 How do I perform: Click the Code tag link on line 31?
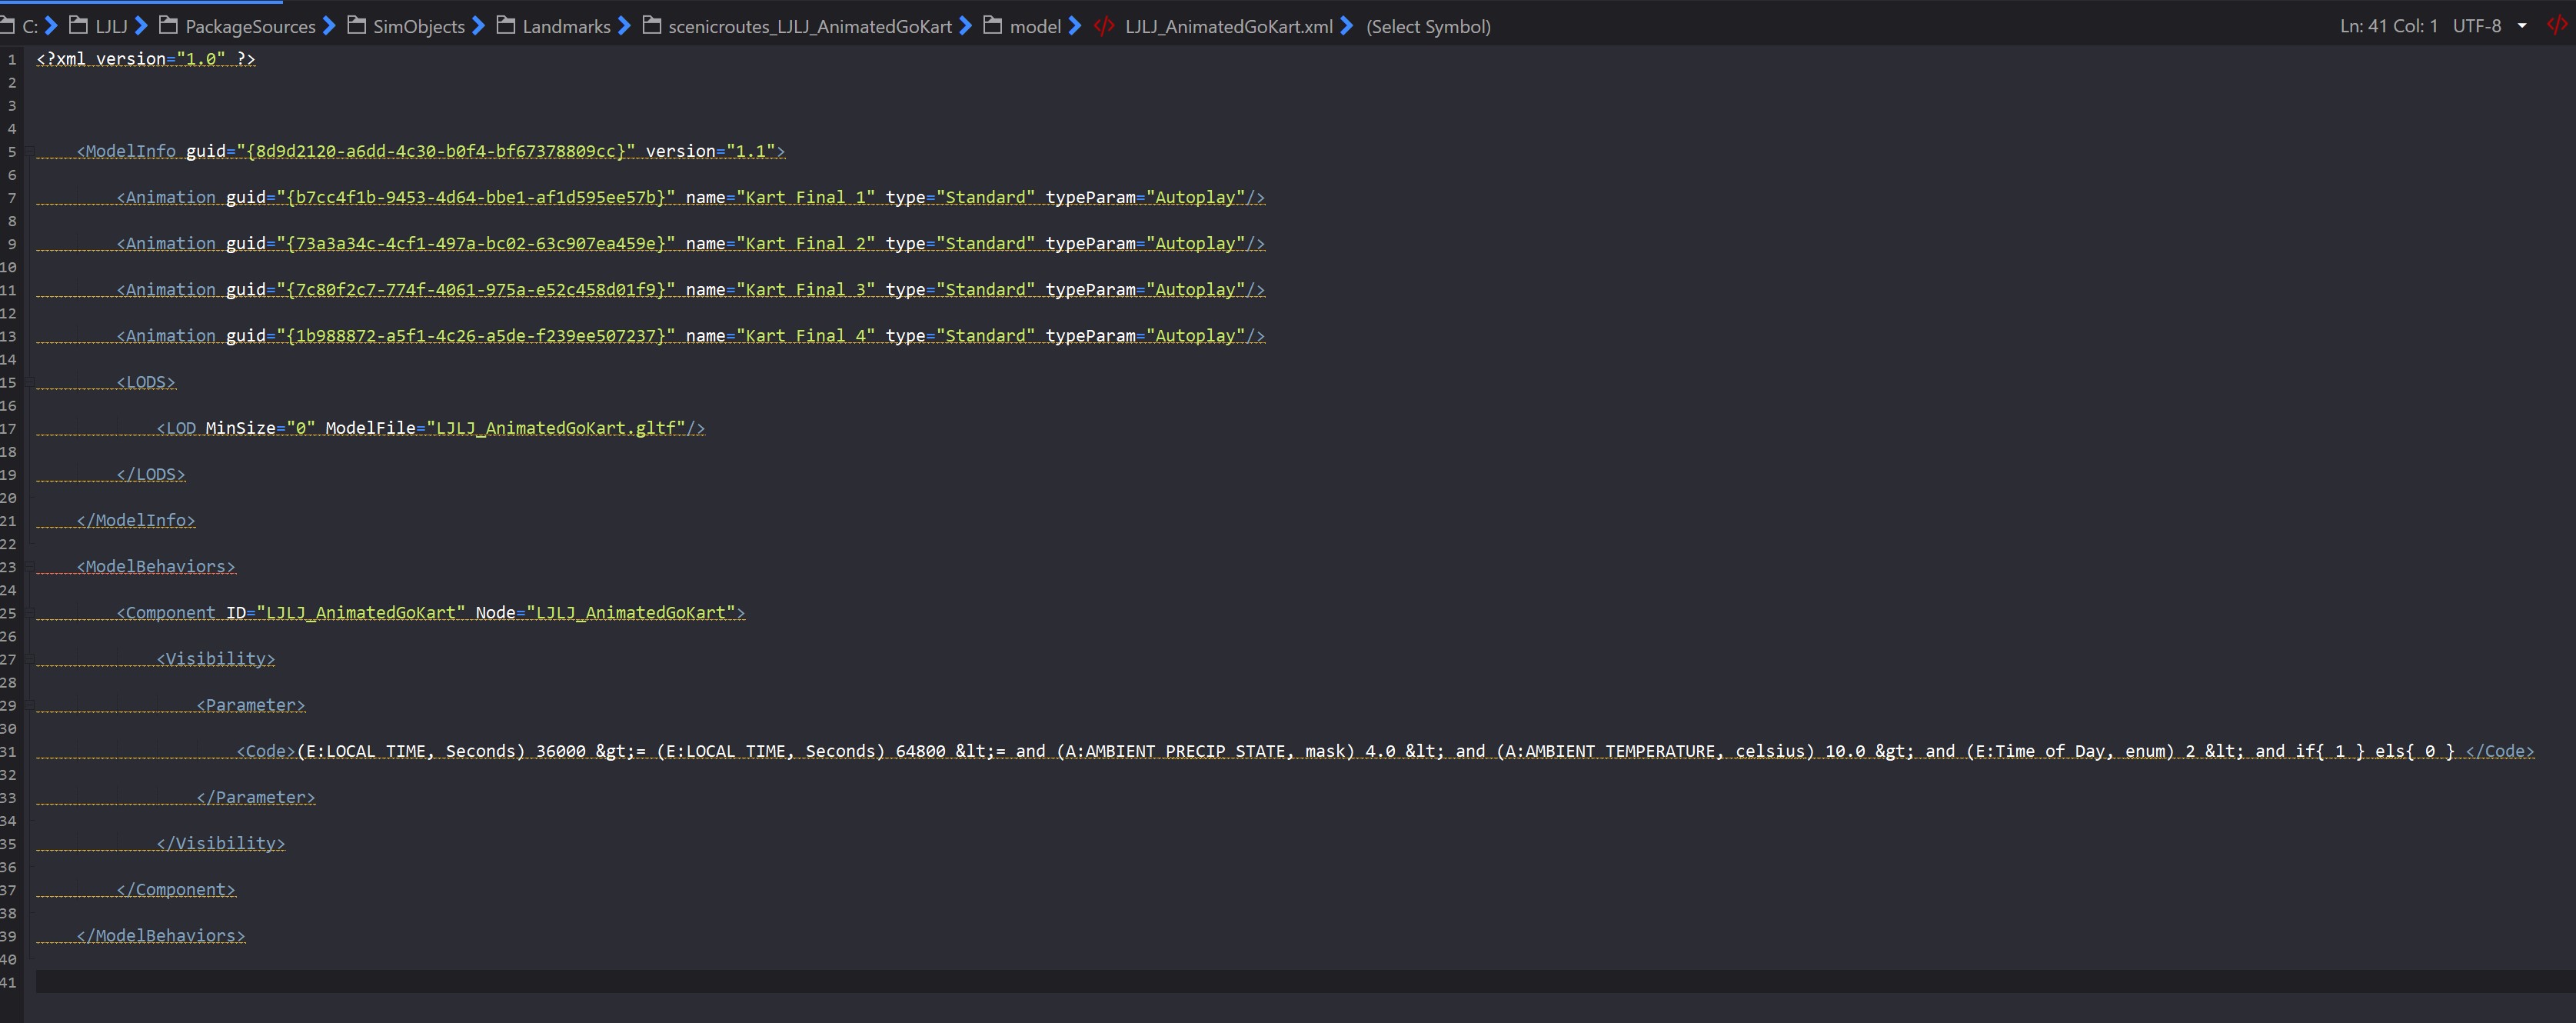click(265, 751)
